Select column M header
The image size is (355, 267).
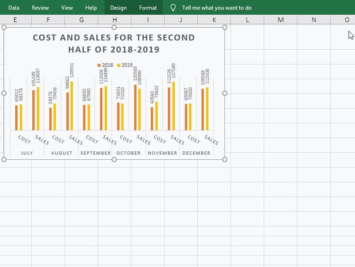[280, 20]
